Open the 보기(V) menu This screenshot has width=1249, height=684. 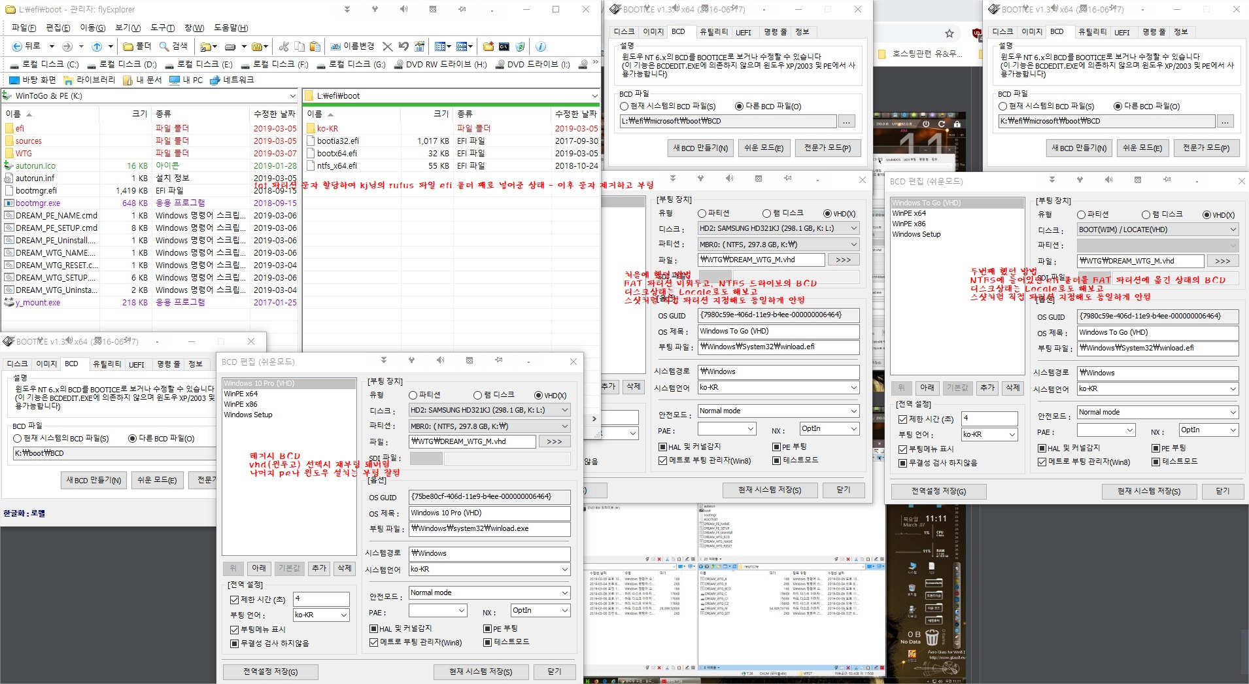(128, 27)
